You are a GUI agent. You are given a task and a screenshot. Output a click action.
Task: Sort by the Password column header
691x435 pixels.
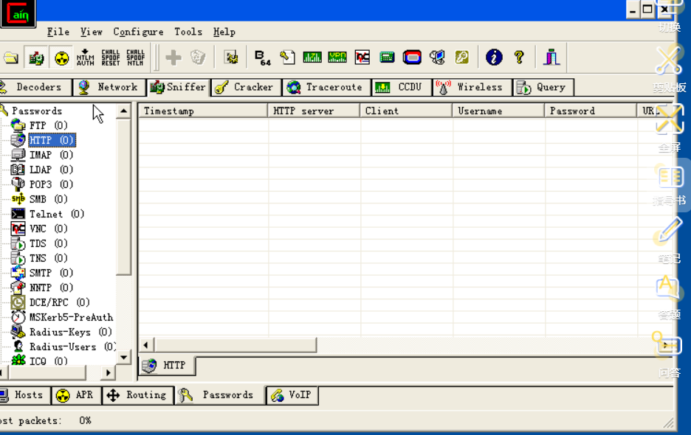[591, 111]
